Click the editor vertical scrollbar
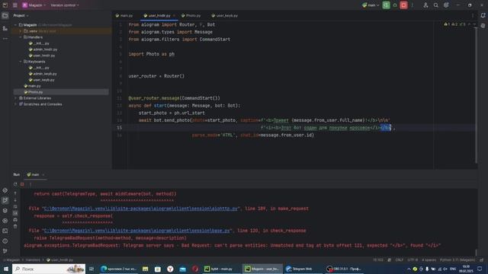 [476, 94]
